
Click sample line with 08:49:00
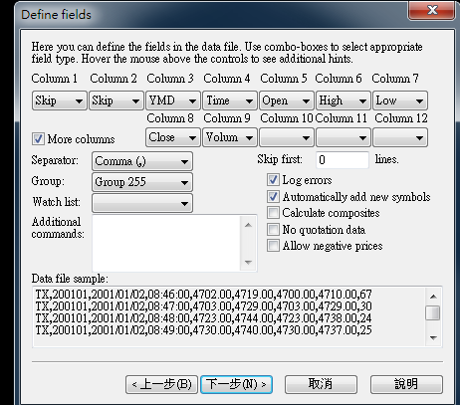(203, 330)
